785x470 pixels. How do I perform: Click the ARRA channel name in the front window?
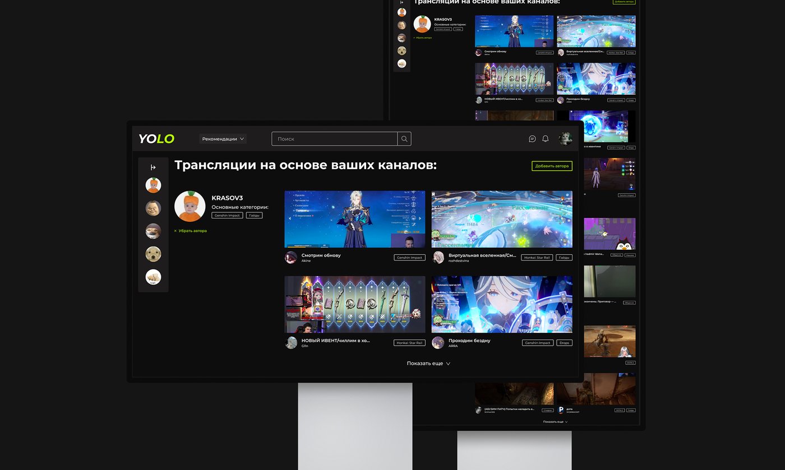tap(453, 346)
